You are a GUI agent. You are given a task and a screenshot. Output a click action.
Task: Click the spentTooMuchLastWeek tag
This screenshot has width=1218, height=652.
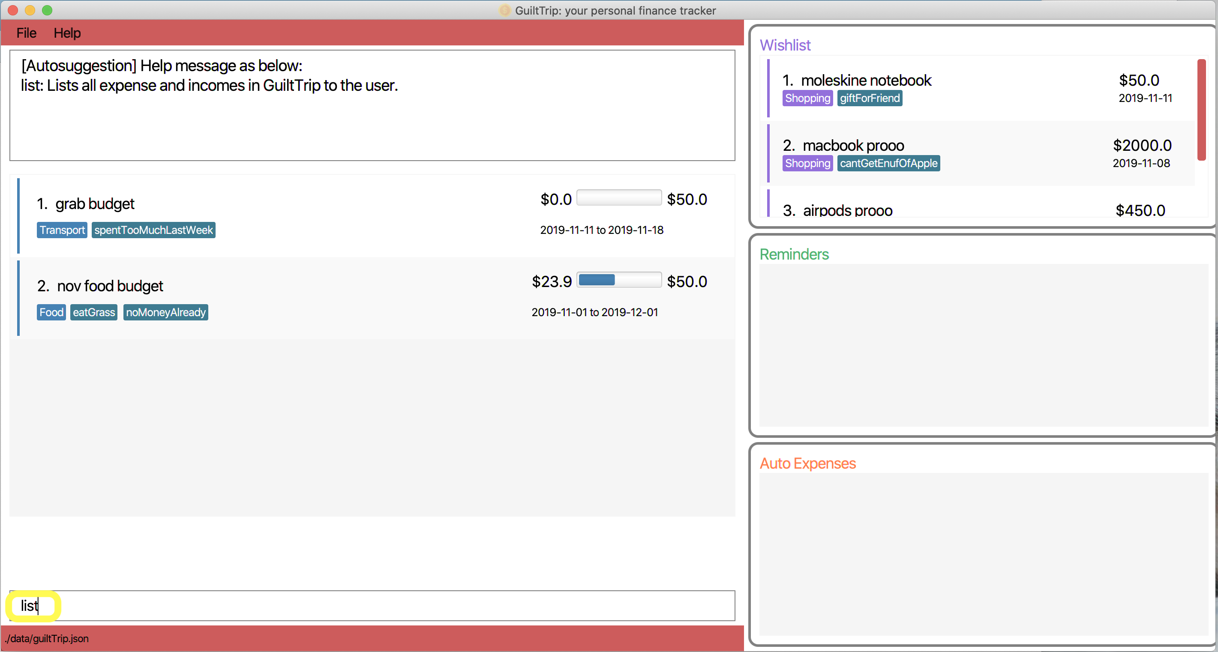click(x=154, y=230)
